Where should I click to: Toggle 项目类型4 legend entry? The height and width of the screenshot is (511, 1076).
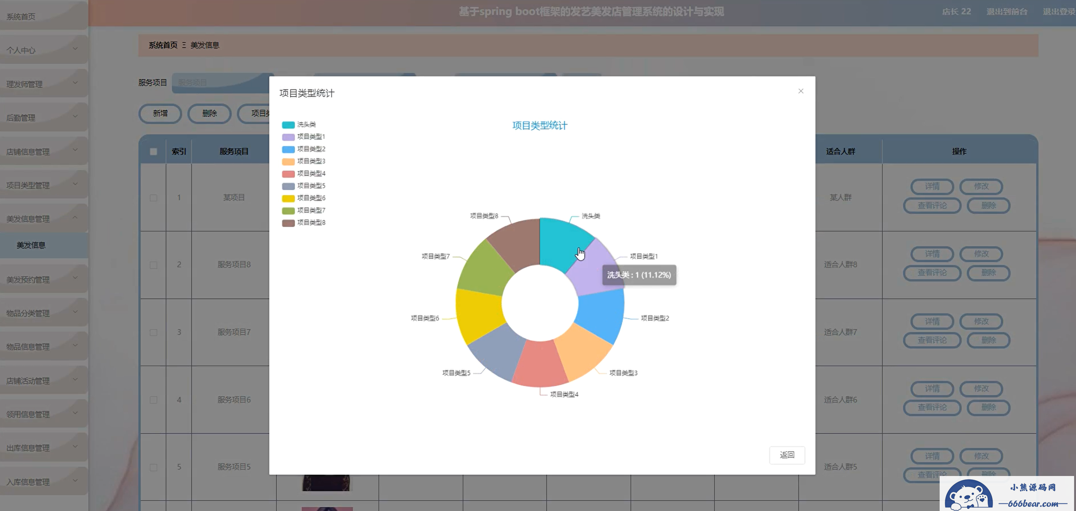(304, 174)
